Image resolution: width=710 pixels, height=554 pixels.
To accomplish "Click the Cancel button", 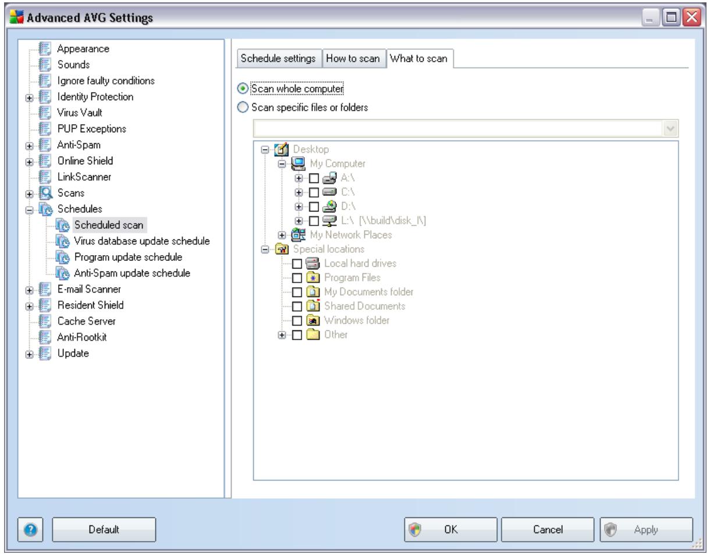I will [x=549, y=529].
